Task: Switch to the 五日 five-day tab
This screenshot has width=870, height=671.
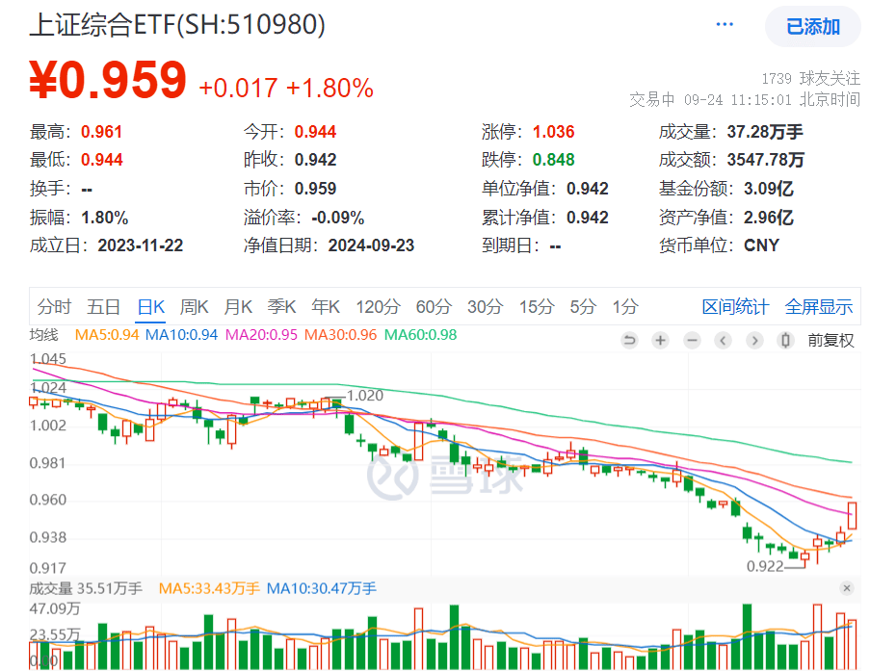Action: click(x=103, y=307)
